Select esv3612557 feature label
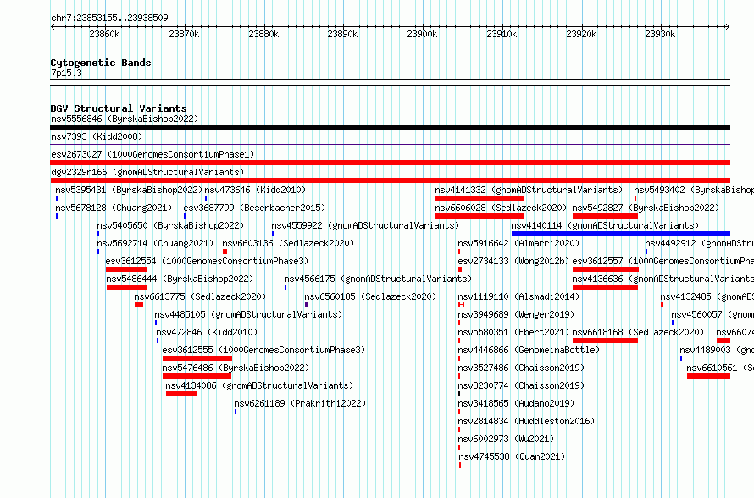The width and height of the screenshot is (754, 498). [663, 261]
